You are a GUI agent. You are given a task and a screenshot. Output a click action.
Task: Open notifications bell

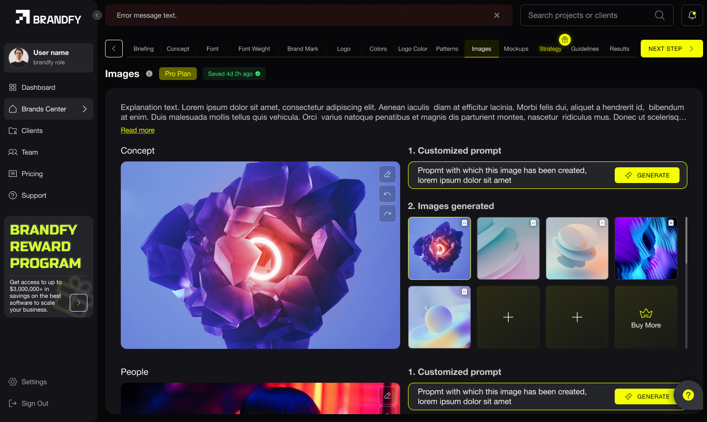[692, 15]
